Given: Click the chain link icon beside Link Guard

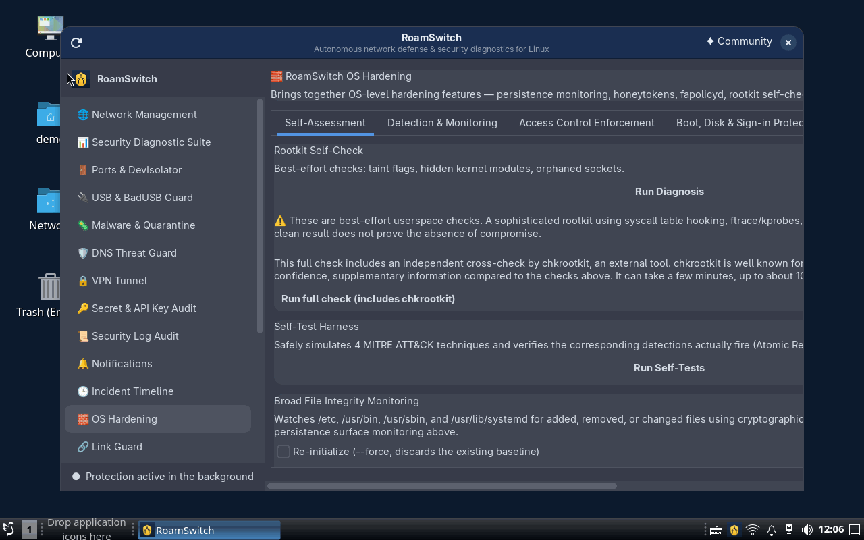Looking at the screenshot, I should point(83,447).
